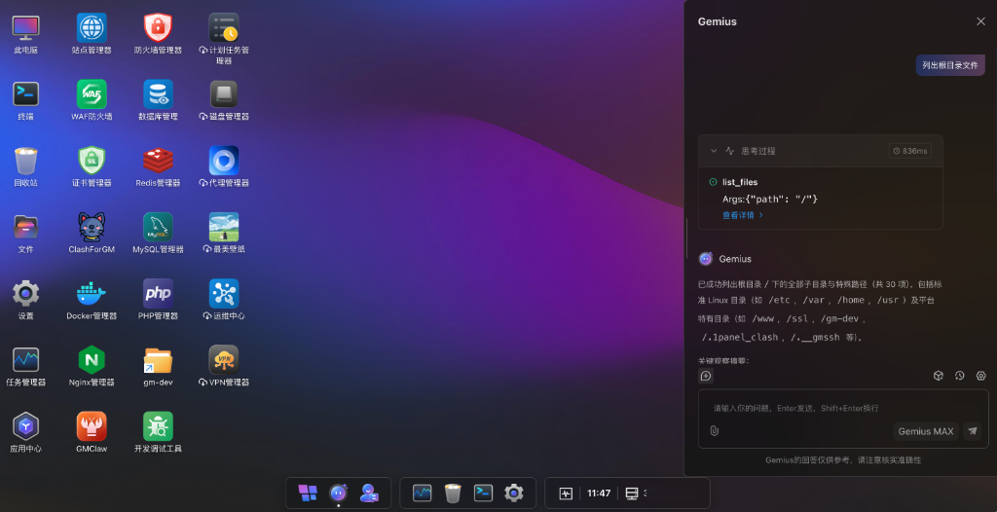Open 防火墙管理器 desktop icon
Image resolution: width=997 pixels, height=512 pixels.
coord(158,28)
